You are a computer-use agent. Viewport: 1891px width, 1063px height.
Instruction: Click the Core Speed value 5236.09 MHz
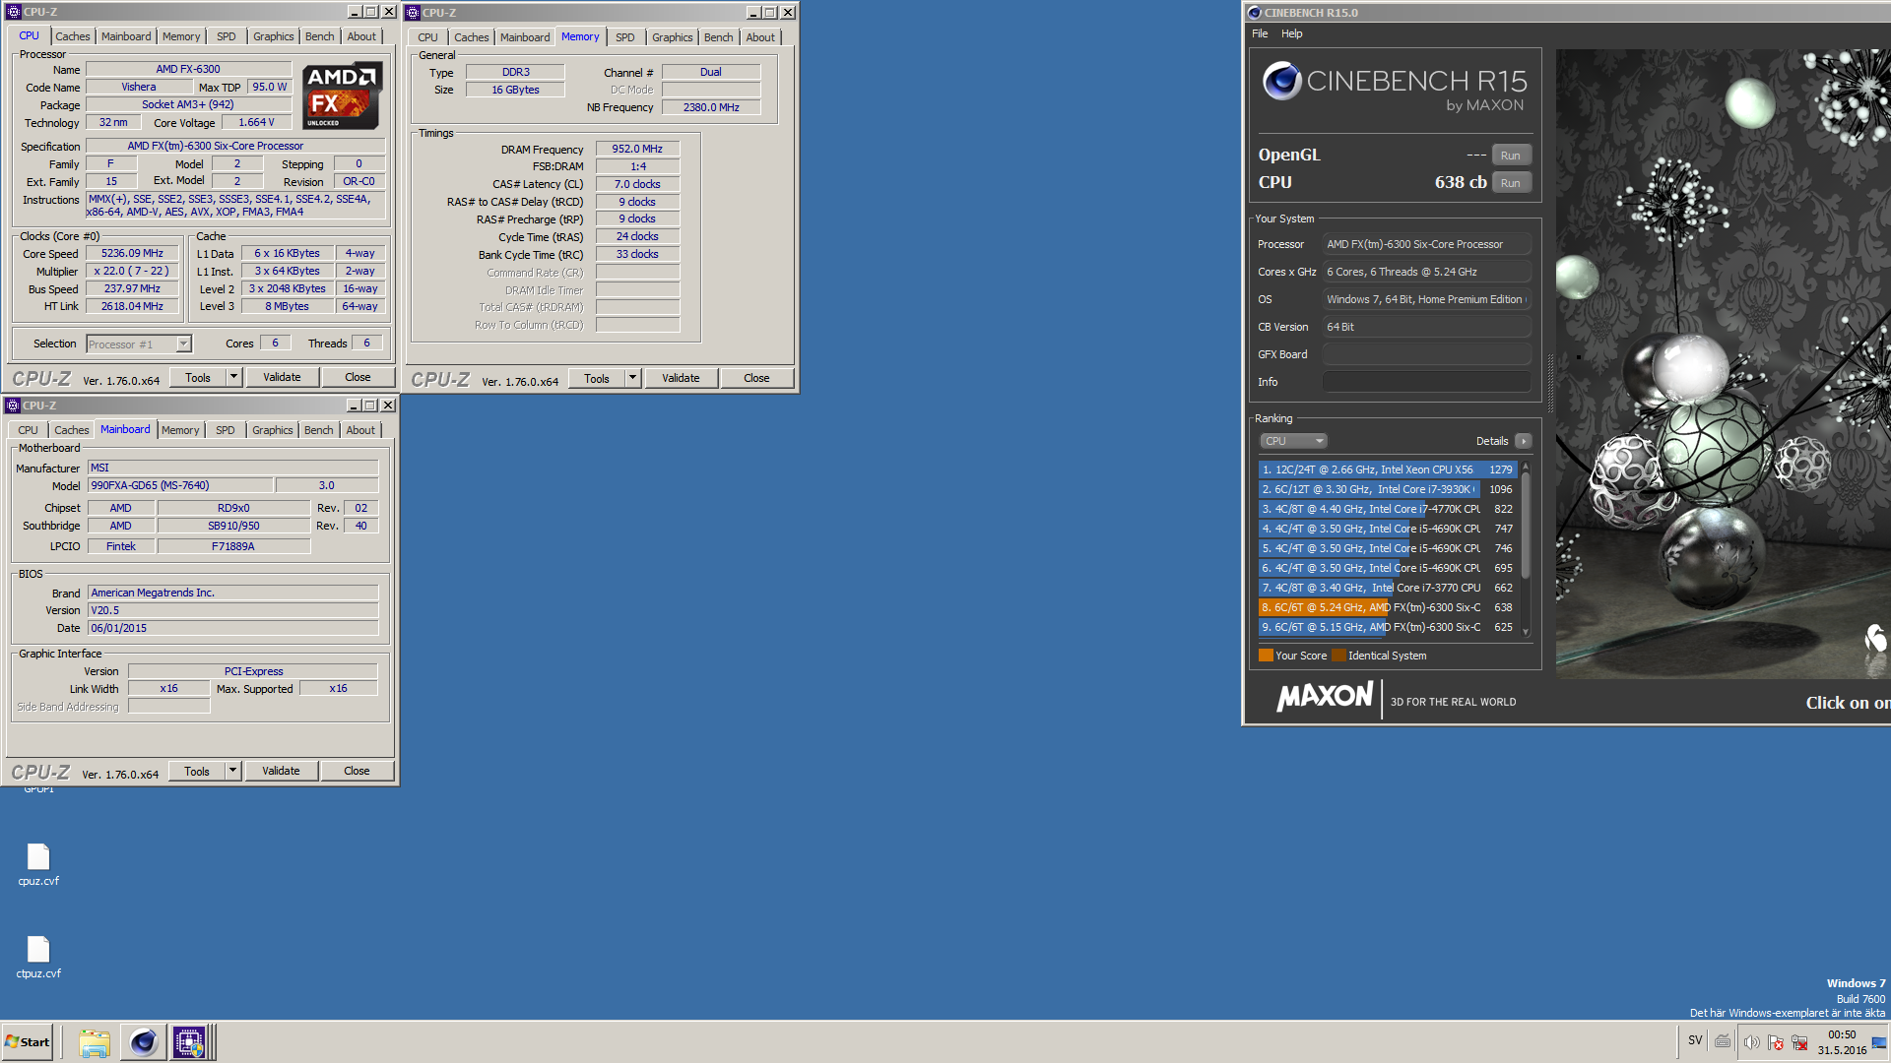[132, 253]
